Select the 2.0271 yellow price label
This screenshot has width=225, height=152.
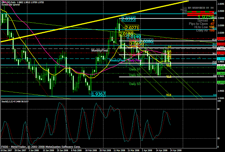click(132, 28)
